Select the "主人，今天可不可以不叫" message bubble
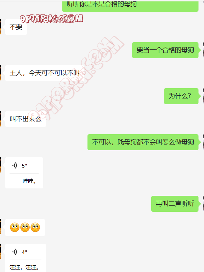The image size is (204, 272). [x=45, y=73]
